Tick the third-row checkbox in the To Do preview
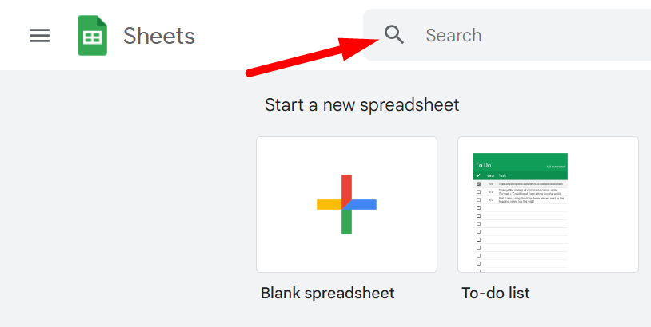651x327 pixels. tap(478, 199)
